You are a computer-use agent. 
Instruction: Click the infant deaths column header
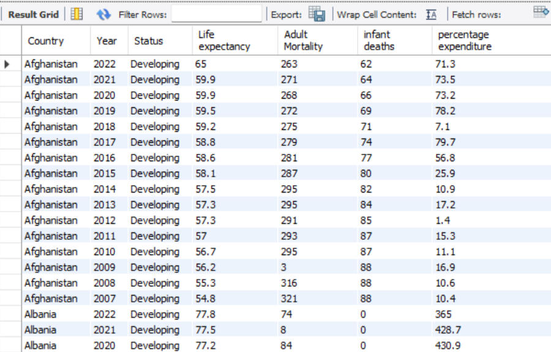[x=379, y=40]
